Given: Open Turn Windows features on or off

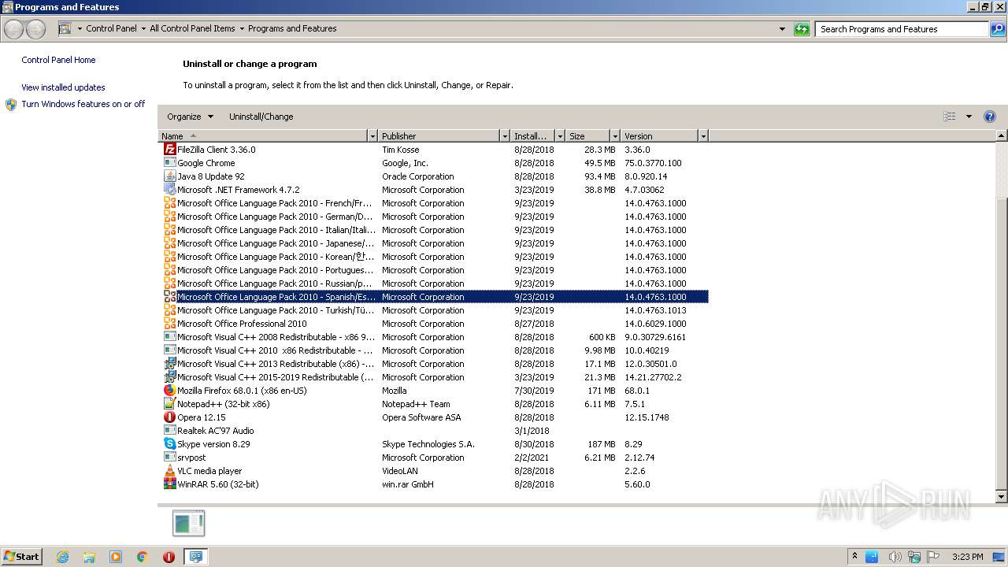Looking at the screenshot, I should click(x=83, y=104).
